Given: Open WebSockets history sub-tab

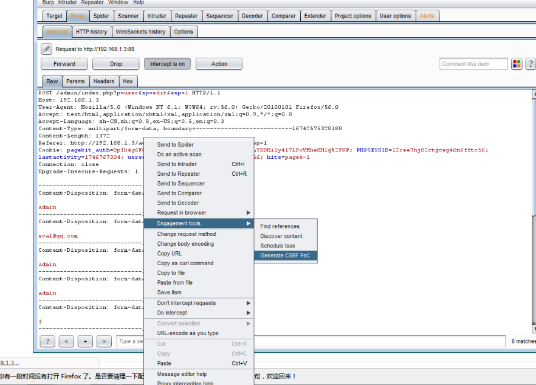Looking at the screenshot, I should click(140, 32).
